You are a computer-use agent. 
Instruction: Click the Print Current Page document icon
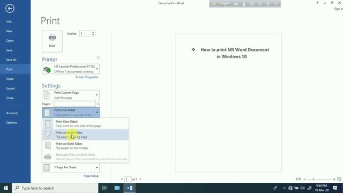pos(47,95)
